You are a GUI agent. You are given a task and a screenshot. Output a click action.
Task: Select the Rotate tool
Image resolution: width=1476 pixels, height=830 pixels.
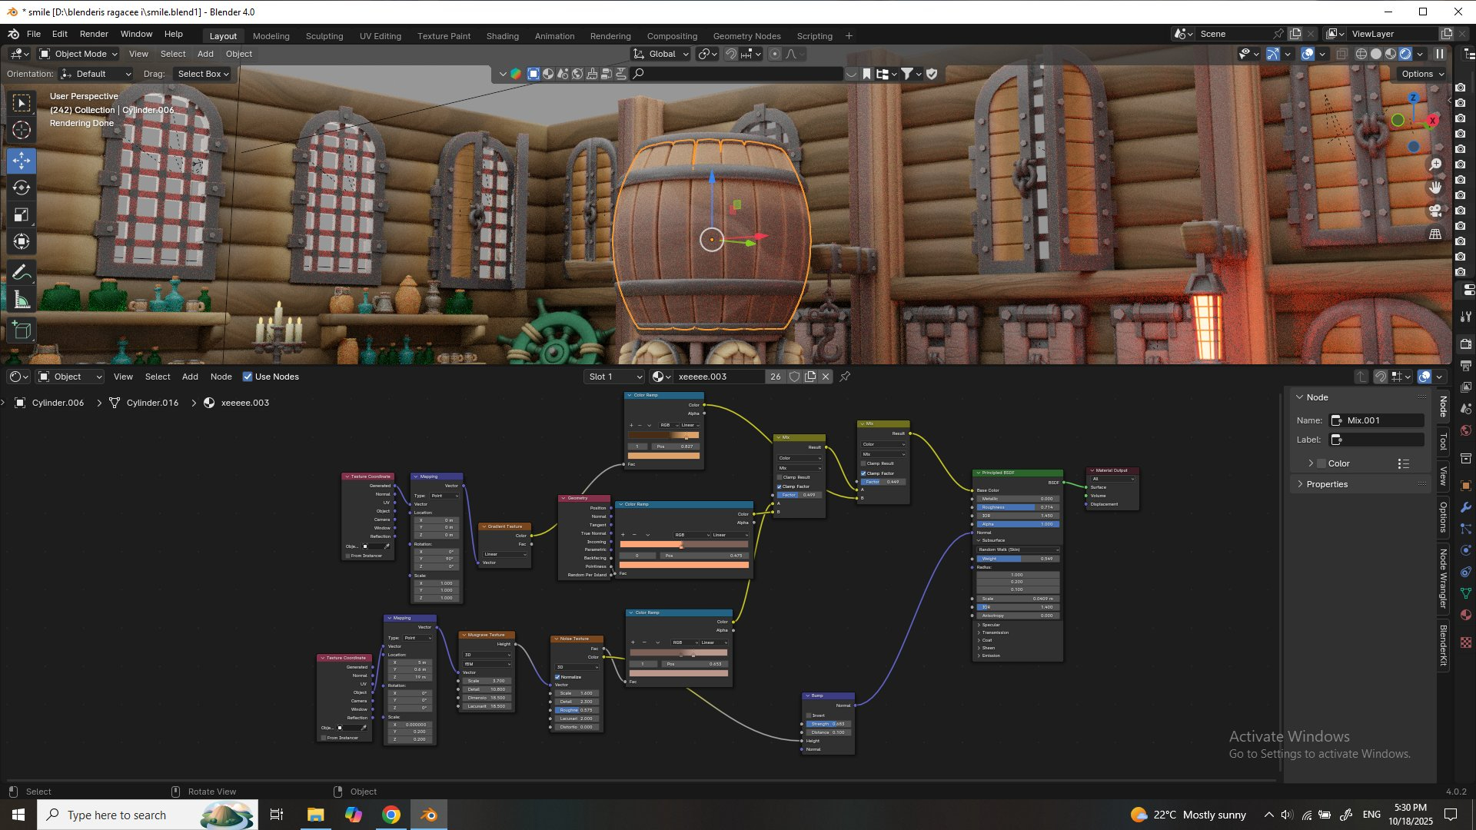[22, 188]
